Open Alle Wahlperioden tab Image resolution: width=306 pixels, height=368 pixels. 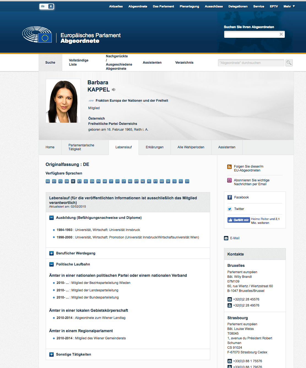(x=191, y=147)
